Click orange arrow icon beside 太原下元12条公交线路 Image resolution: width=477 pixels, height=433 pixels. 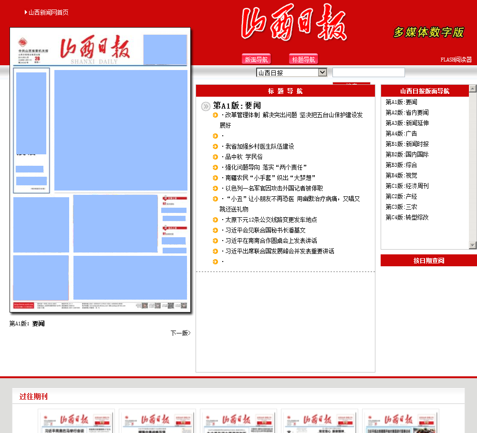[216, 220]
